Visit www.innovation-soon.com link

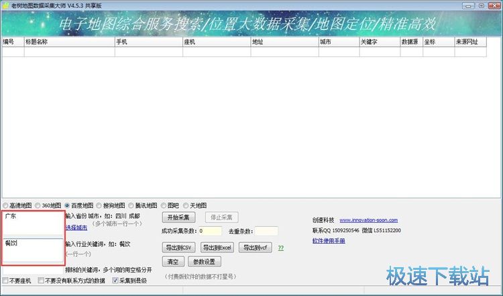click(x=369, y=220)
